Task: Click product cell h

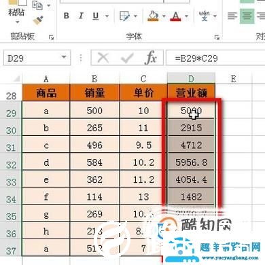Action: [x=46, y=231]
